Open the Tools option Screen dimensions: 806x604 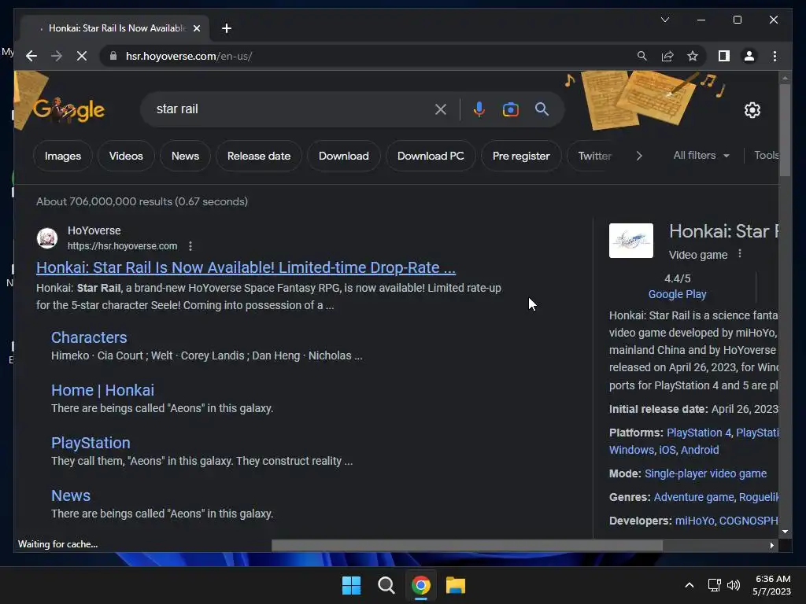[x=766, y=155]
